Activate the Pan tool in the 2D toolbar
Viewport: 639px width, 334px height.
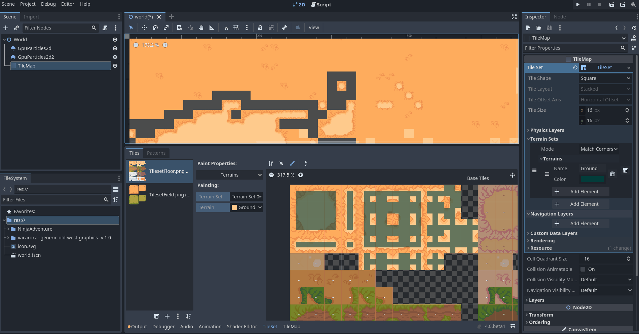pos(201,28)
